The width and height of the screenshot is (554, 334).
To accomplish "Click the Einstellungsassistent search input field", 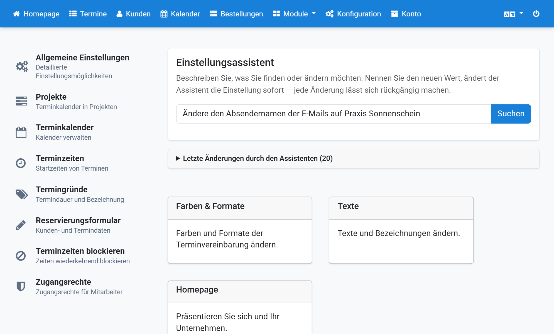I will [x=334, y=114].
